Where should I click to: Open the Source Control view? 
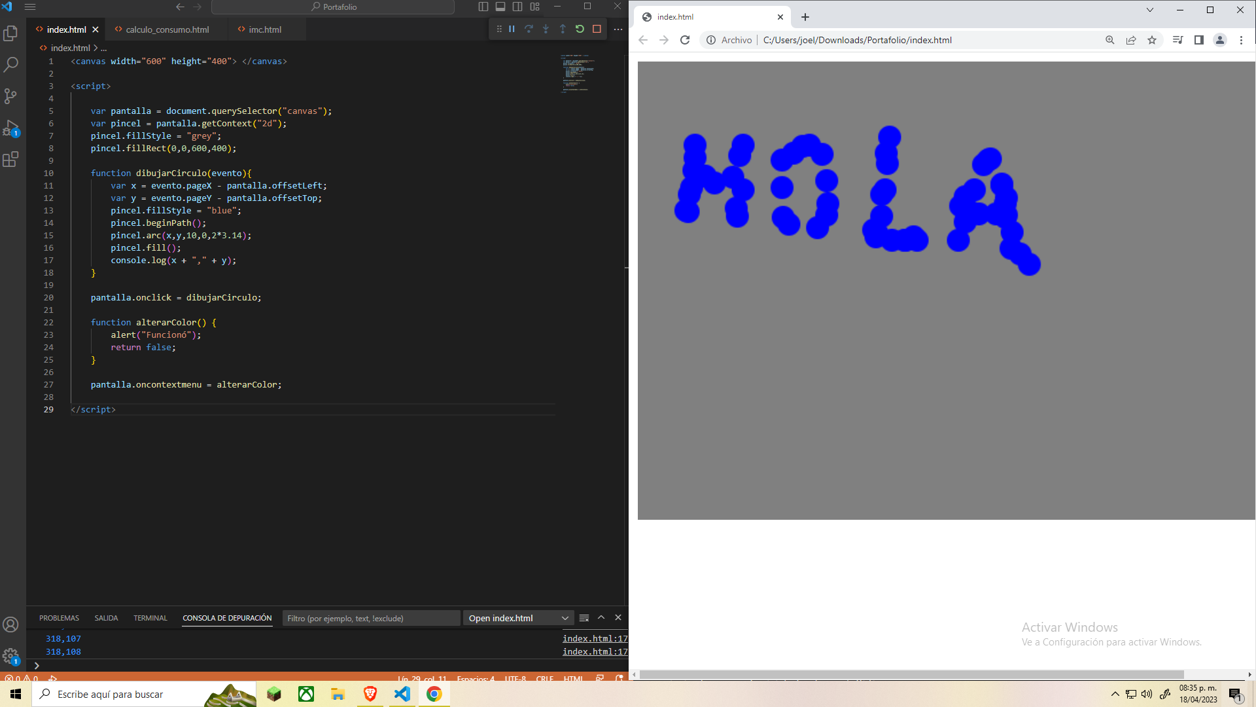(x=10, y=96)
